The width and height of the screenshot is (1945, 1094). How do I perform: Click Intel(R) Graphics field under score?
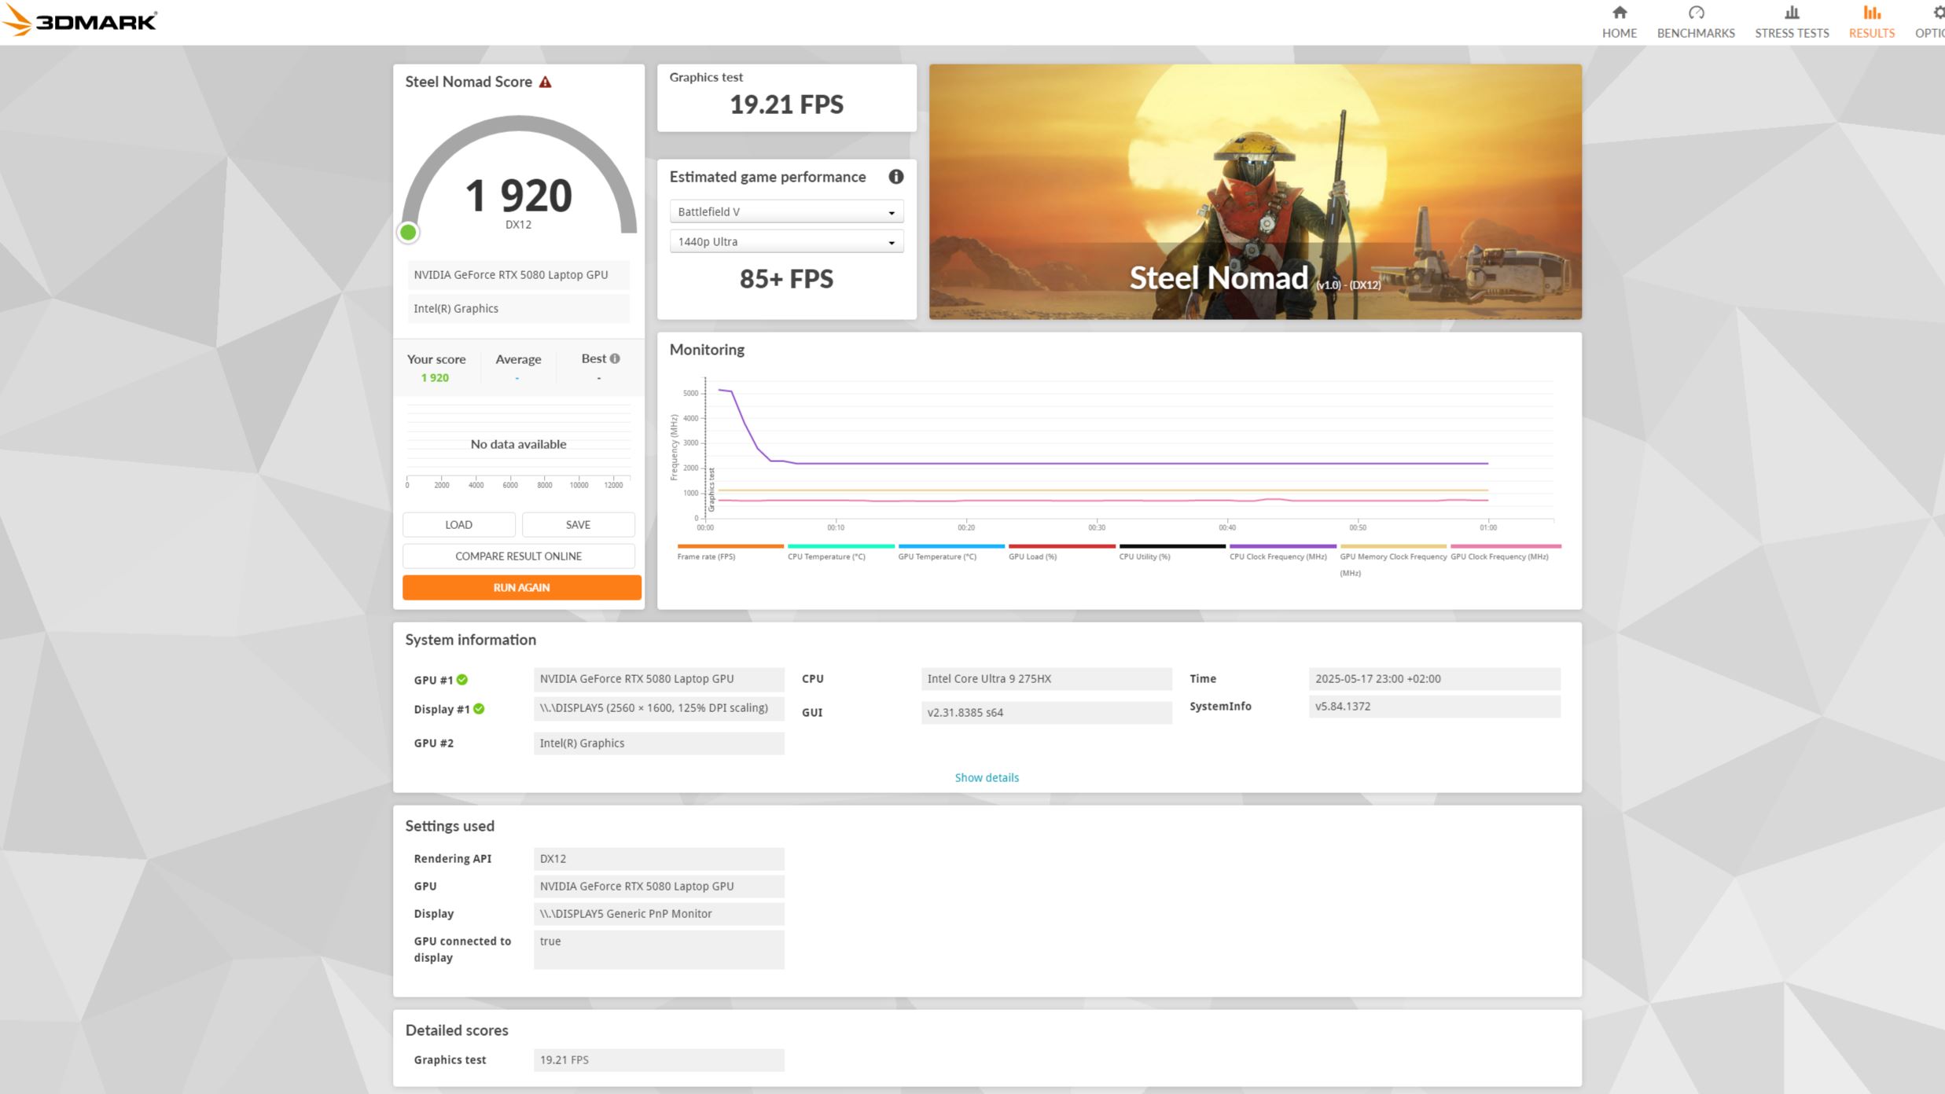[518, 309]
